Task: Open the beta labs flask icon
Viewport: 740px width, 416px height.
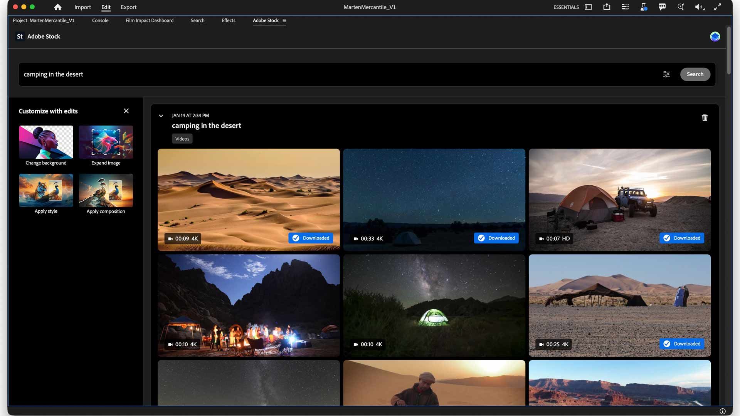Action: click(x=644, y=7)
